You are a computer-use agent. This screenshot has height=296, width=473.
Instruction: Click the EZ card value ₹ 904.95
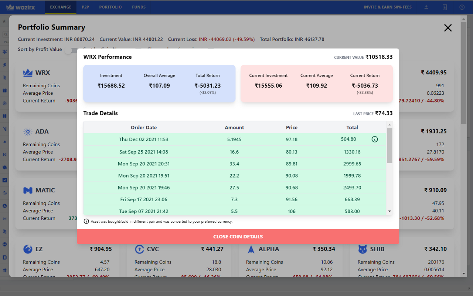(101, 249)
